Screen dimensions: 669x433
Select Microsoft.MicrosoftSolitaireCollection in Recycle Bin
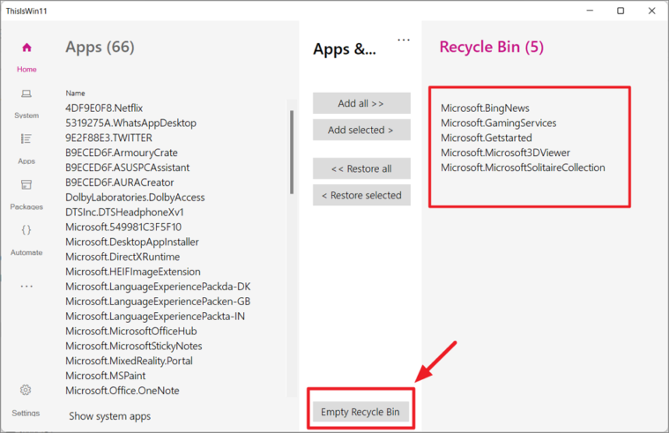[523, 168]
